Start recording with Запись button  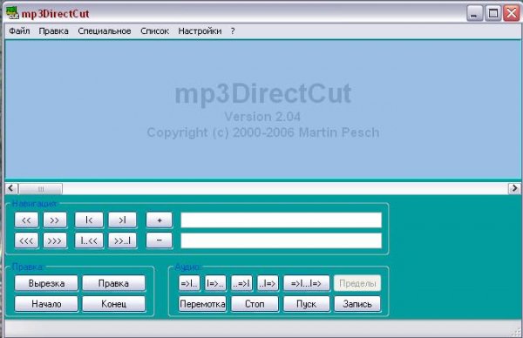pyautogui.click(x=357, y=304)
